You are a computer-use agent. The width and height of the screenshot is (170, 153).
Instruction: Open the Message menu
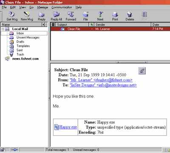[x=42, y=7]
